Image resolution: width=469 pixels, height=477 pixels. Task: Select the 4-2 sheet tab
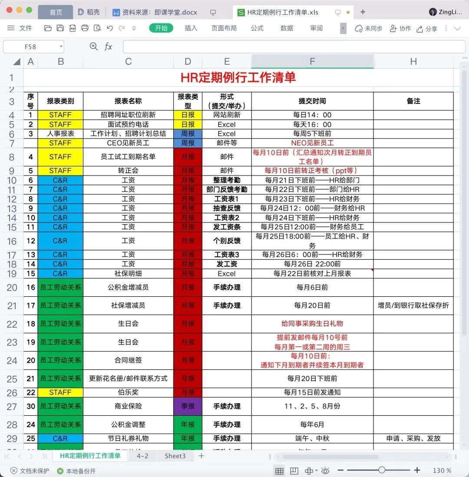[x=142, y=456]
